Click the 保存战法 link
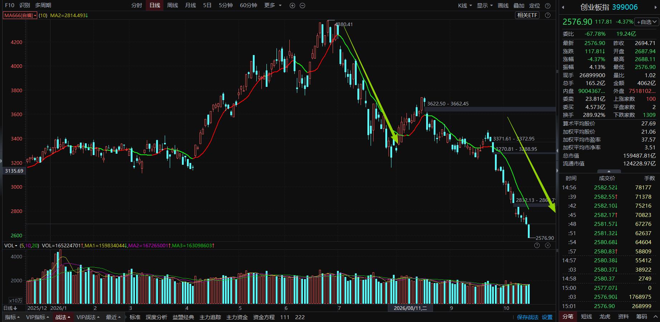The width and height of the screenshot is (660, 322). pyautogui.click(x=528, y=317)
